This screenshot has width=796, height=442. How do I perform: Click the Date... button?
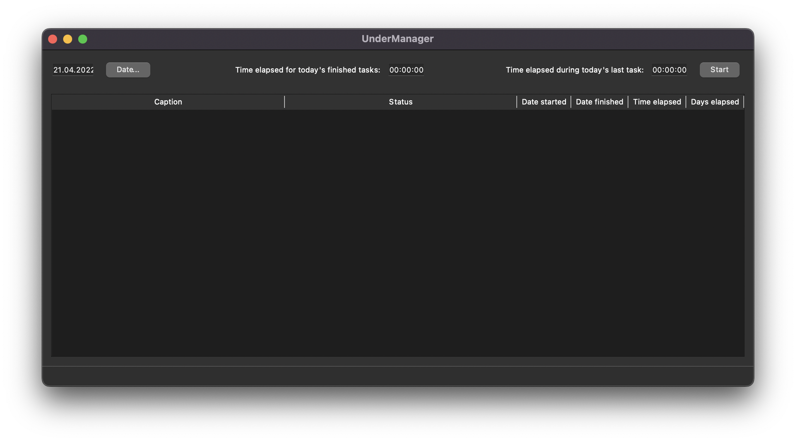pyautogui.click(x=128, y=70)
